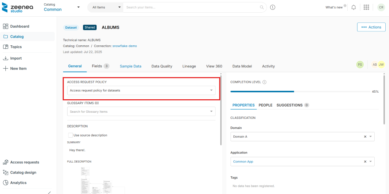The image size is (389, 194).
Task: Click the info icon beside search bar
Action: pyautogui.click(x=273, y=7)
